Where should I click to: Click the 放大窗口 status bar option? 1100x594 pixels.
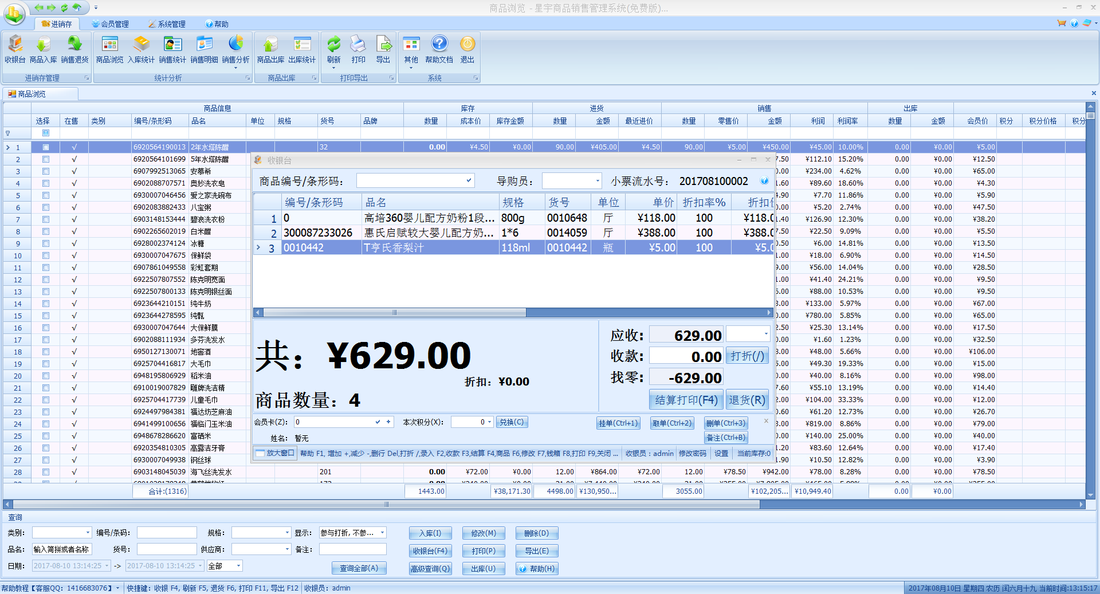(x=276, y=453)
